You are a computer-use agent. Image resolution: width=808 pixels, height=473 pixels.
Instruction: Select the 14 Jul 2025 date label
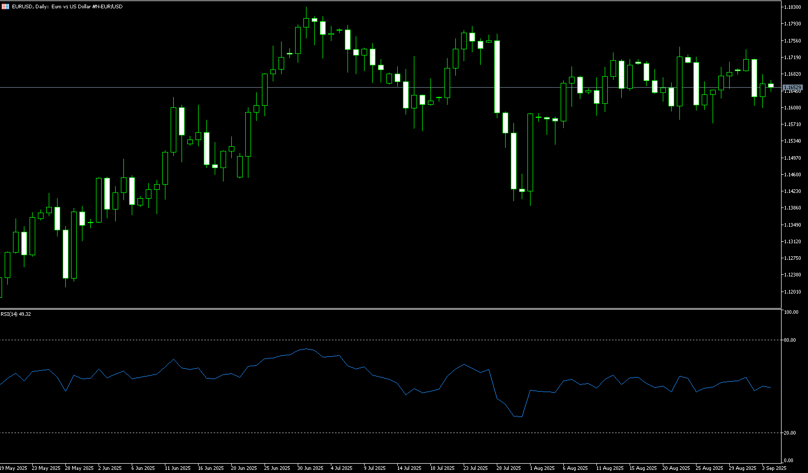(409, 468)
